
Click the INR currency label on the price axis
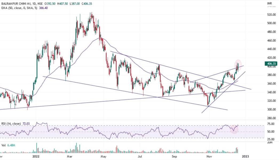[270, 3]
